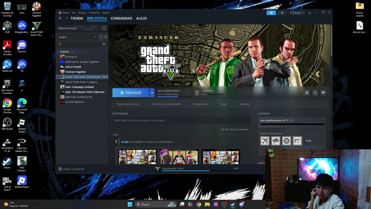Open the Soporte link

coord(244,104)
